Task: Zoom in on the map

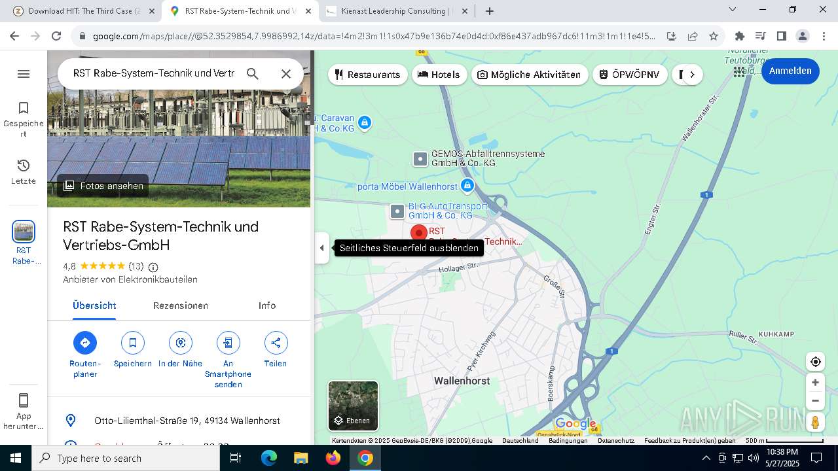Action: 815,383
